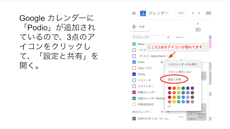Add other calendar with the plus icon
The width and height of the screenshot is (230, 129).
162,112
